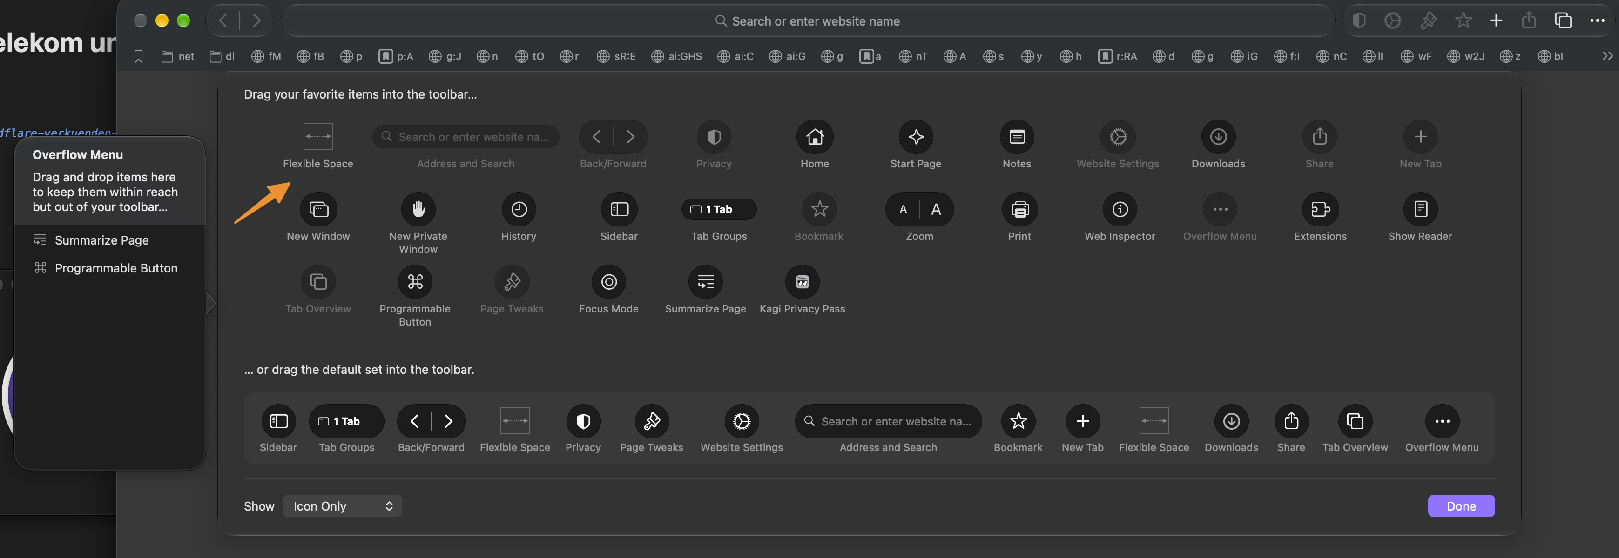Click the Website Settings gear in default set
The image size is (1619, 558).
point(742,421)
